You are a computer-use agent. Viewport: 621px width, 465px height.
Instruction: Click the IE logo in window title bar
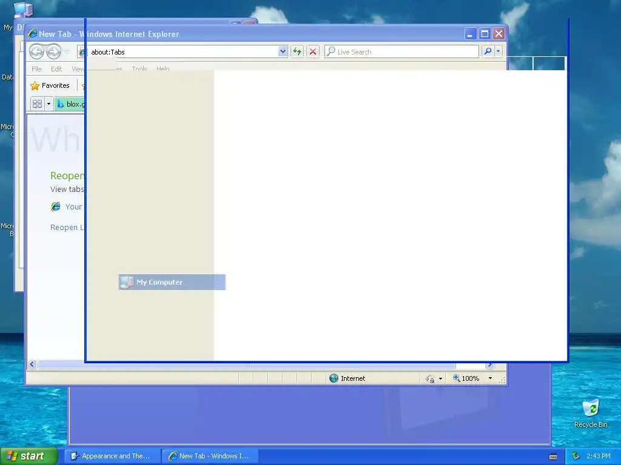point(33,34)
